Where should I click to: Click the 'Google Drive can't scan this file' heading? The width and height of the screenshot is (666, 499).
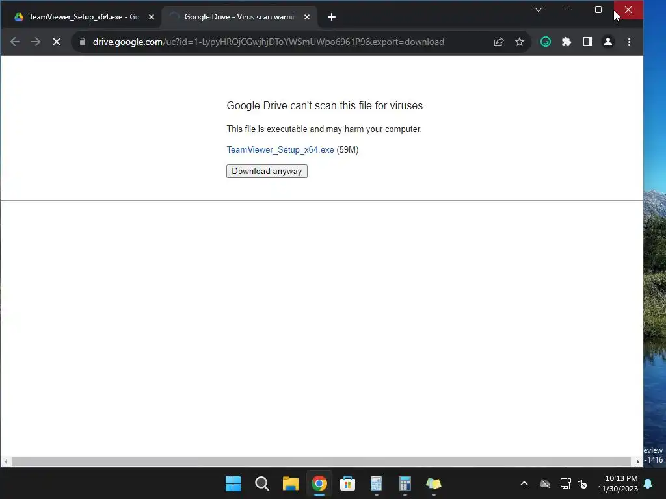pyautogui.click(x=326, y=105)
